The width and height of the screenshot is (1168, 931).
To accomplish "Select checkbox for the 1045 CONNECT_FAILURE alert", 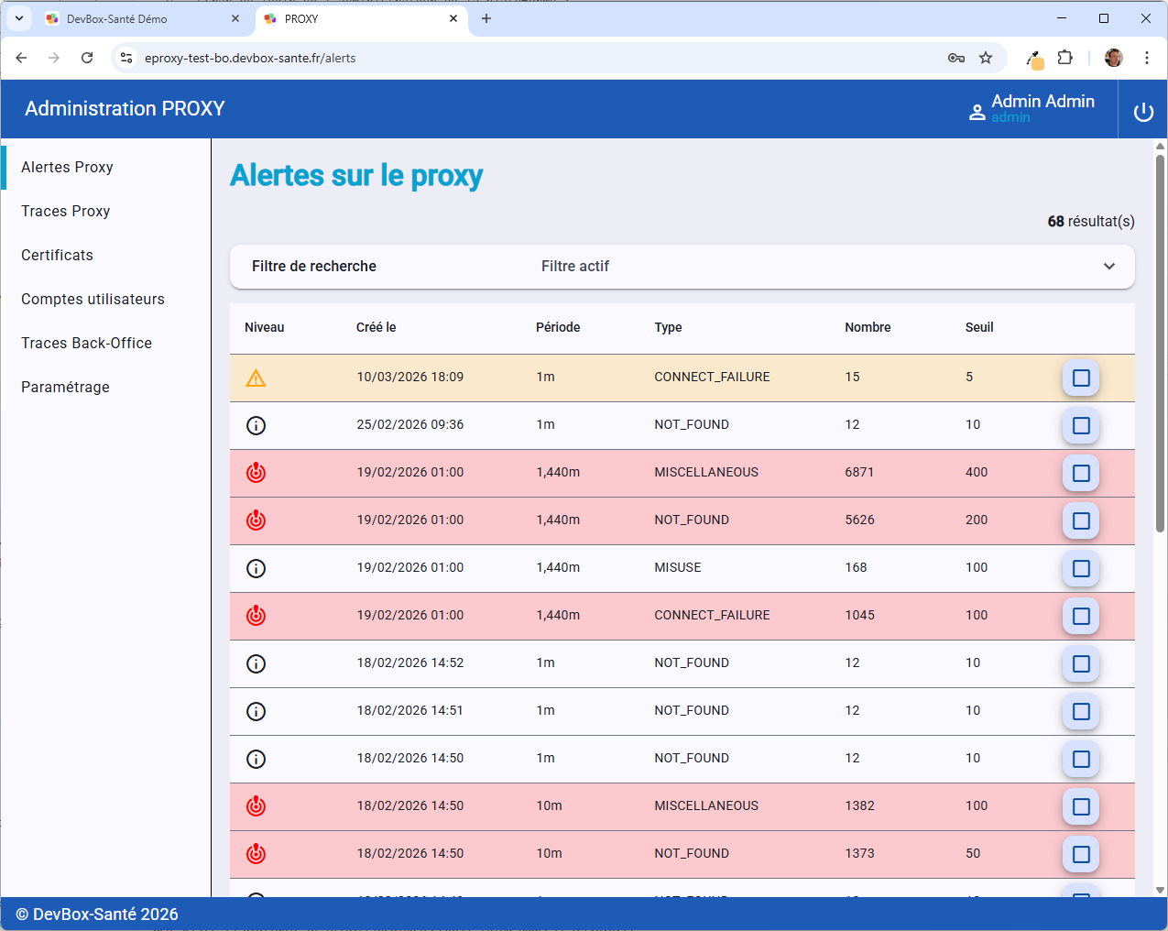I will click(1081, 616).
